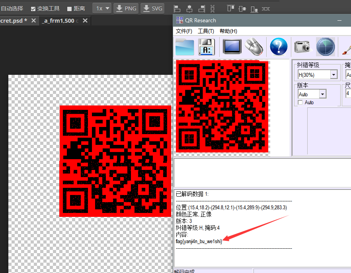
Task: Click the align horizontal centers icon
Action: pos(189,9)
